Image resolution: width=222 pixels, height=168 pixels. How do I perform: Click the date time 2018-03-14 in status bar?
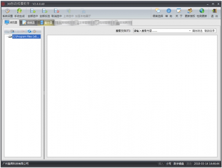click(x=206, y=164)
